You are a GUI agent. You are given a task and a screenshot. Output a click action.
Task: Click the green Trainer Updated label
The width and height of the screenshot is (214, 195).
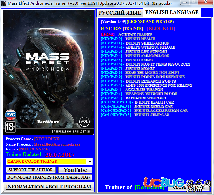click(23, 154)
